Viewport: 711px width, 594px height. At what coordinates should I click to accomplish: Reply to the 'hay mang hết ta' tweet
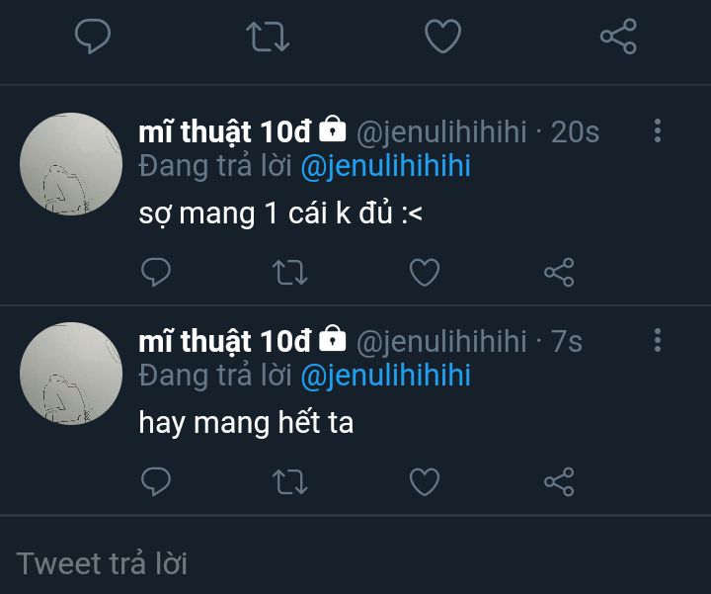(156, 481)
